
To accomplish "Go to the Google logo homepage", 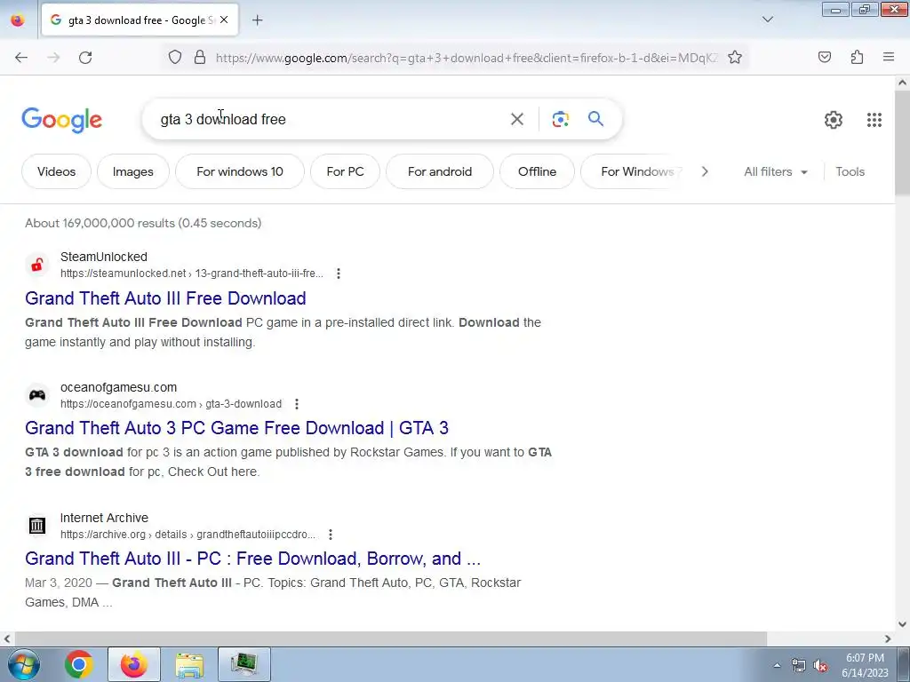I will tap(61, 120).
